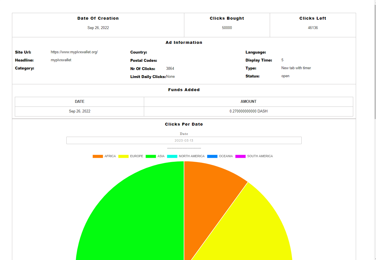The width and height of the screenshot is (376, 260).
Task: Click the Clicks Per Date heading
Action: point(184,124)
